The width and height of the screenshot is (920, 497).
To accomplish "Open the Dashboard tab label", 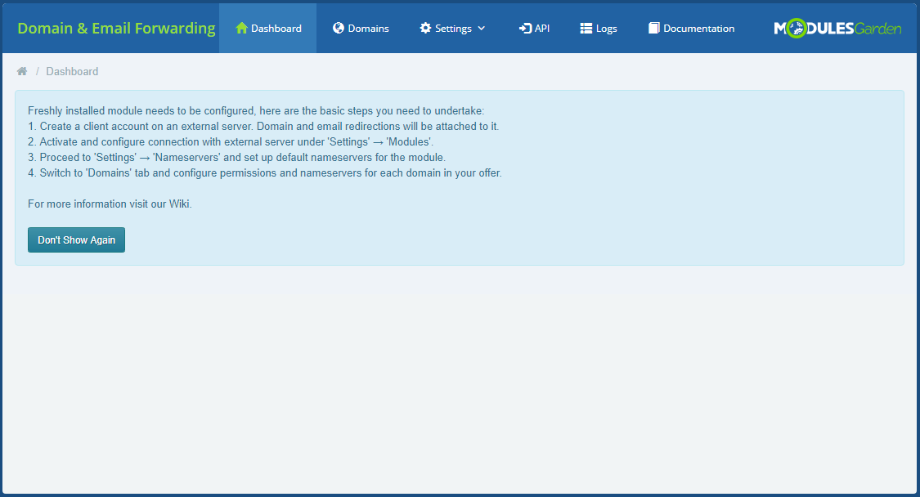I will click(276, 28).
